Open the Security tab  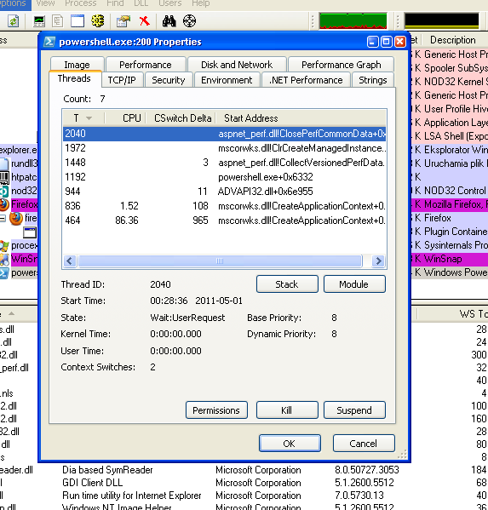[x=168, y=80]
